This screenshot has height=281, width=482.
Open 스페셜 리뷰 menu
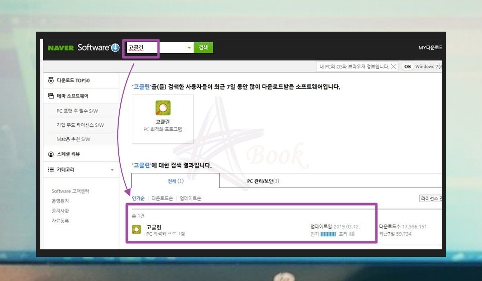[68, 154]
